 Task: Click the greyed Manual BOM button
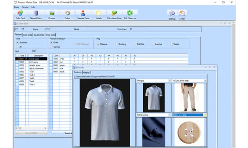tap(31, 133)
